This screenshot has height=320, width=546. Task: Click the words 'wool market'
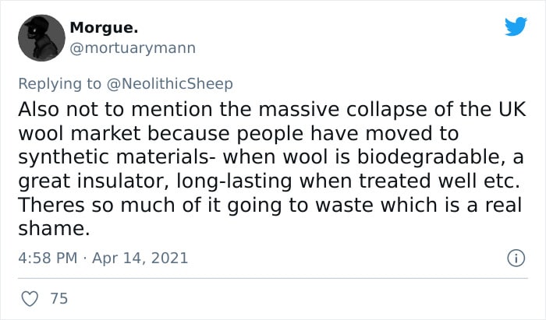tap(80, 133)
